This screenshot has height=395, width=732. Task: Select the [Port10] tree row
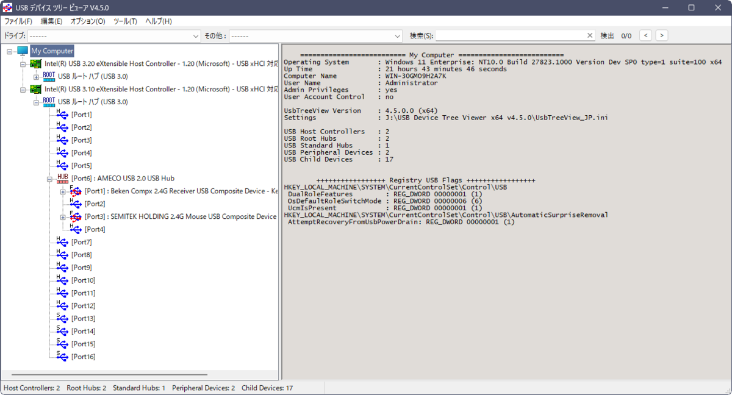83,280
